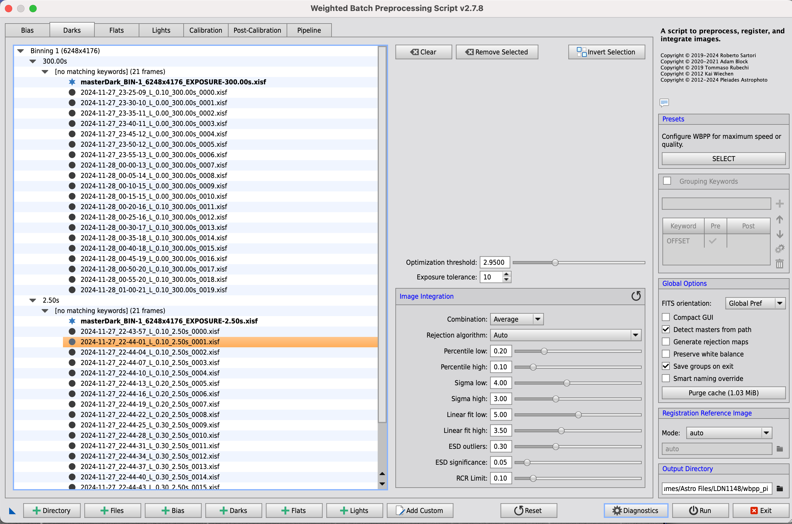Open Diagnostics
792x524 pixels.
[x=636, y=511]
